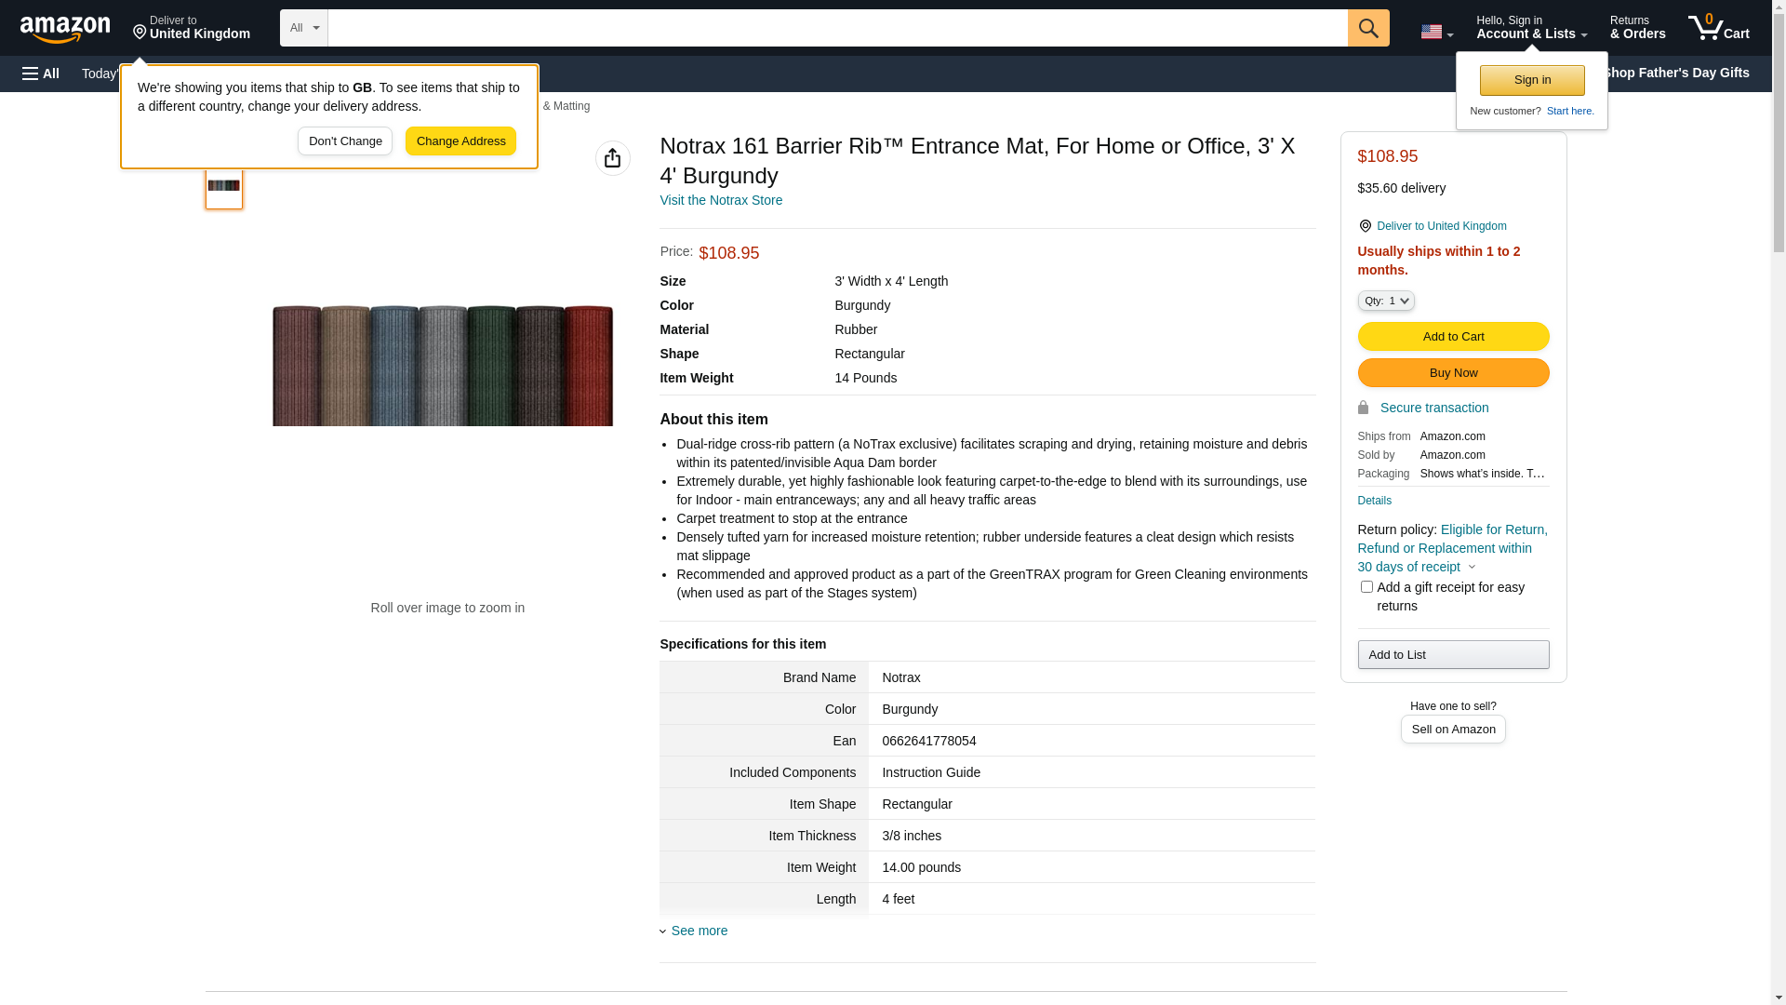1786x1005 pixels.
Task: Click the Buy Now button
Action: [1452, 372]
